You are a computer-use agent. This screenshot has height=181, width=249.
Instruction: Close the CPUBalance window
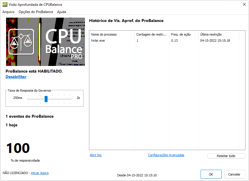point(244,4)
